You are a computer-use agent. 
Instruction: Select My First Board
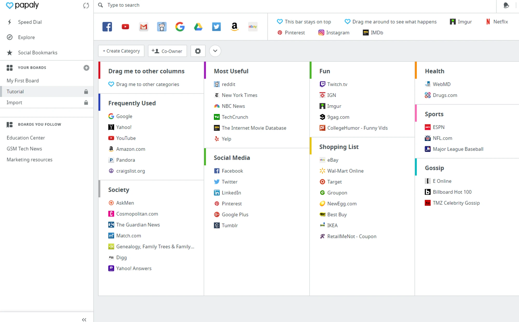(x=23, y=81)
